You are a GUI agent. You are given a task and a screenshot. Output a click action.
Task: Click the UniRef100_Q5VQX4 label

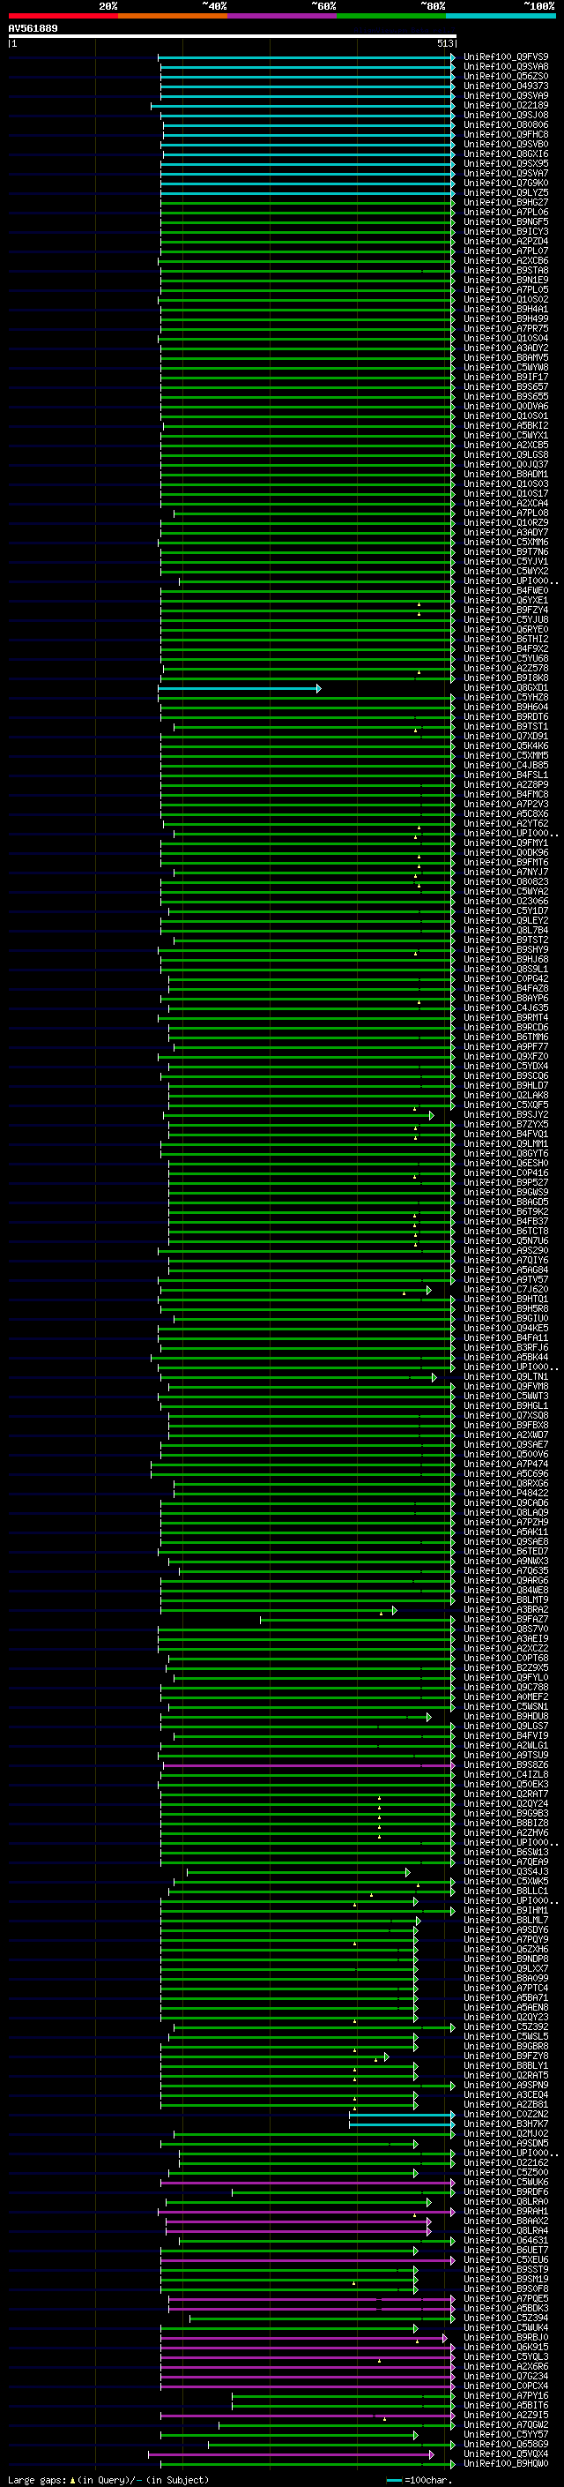coord(506,2454)
